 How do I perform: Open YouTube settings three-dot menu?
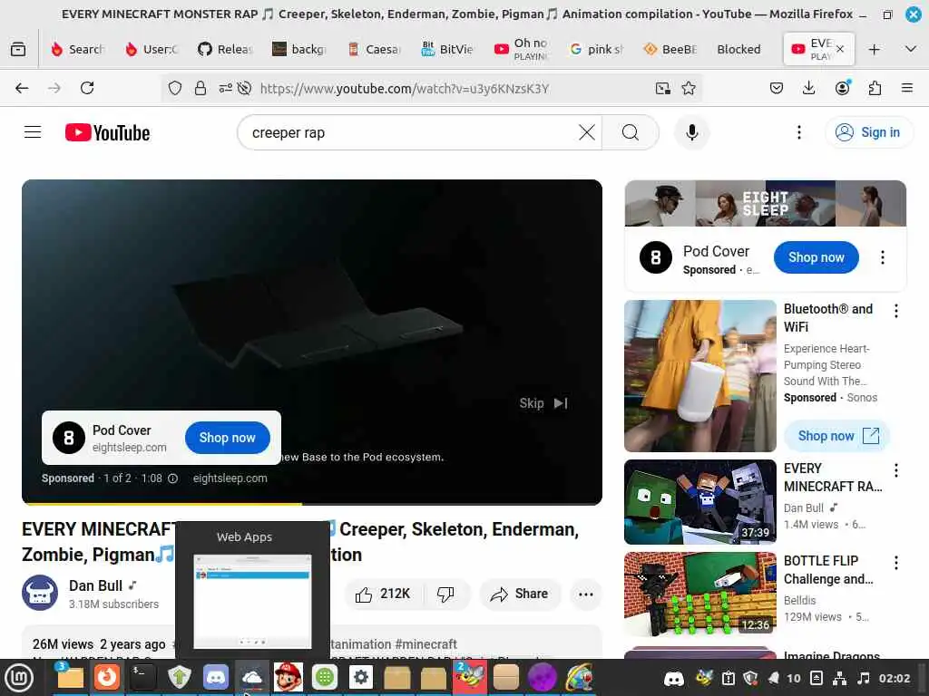pos(798,132)
